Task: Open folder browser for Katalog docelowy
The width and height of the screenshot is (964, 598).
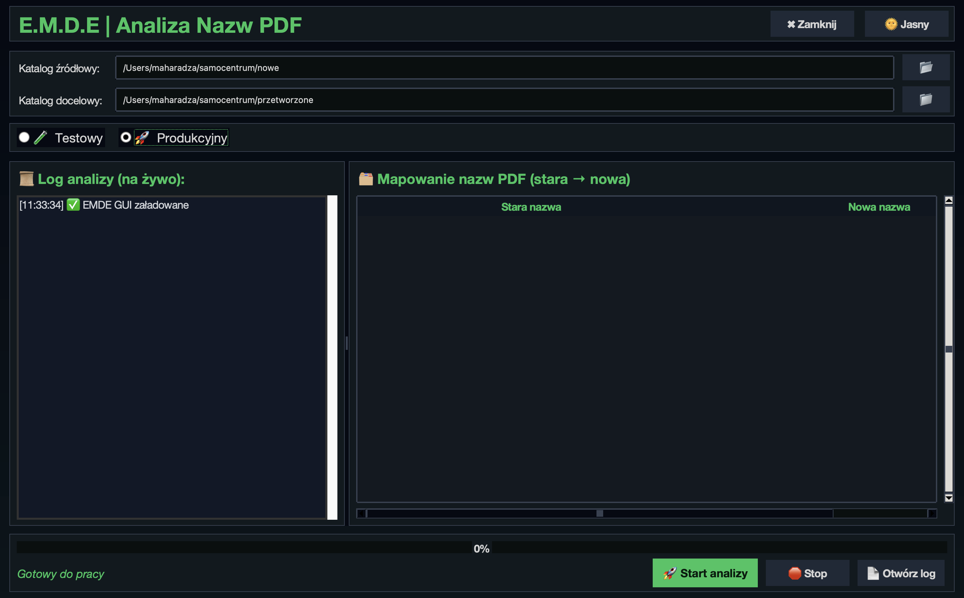Action: coord(926,99)
